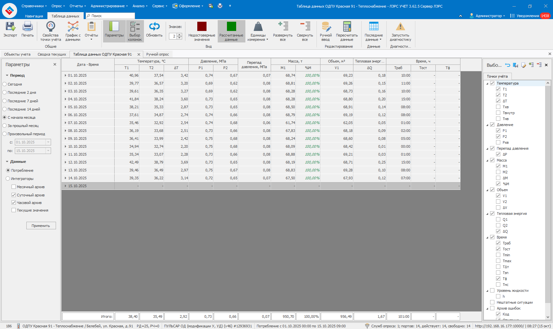This screenshot has height=329, width=553.
Task: Uncheck the T2 column checkbox
Action: tap(498, 95)
